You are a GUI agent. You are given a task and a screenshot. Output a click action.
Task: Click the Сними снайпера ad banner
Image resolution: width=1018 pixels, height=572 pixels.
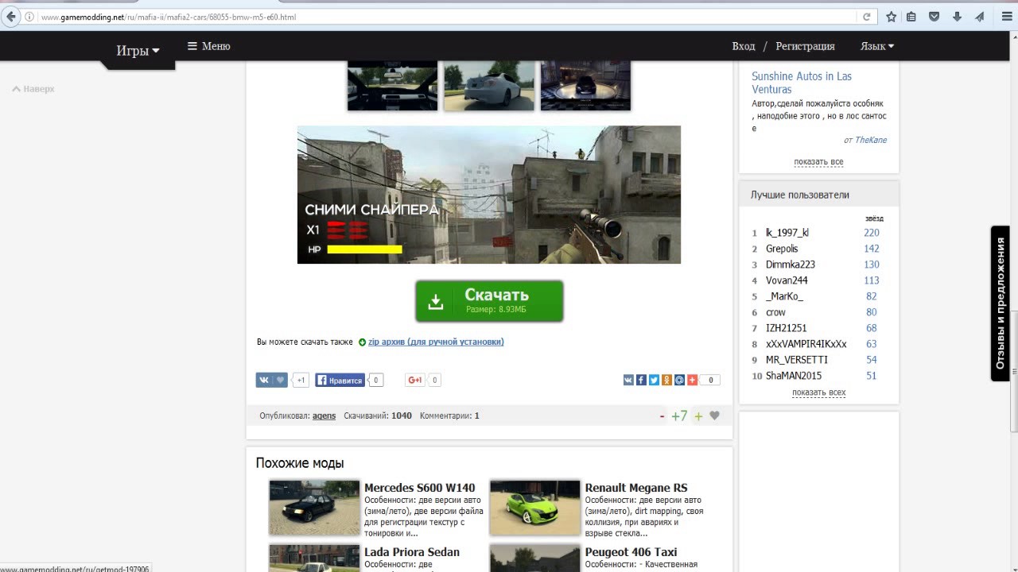tap(489, 195)
